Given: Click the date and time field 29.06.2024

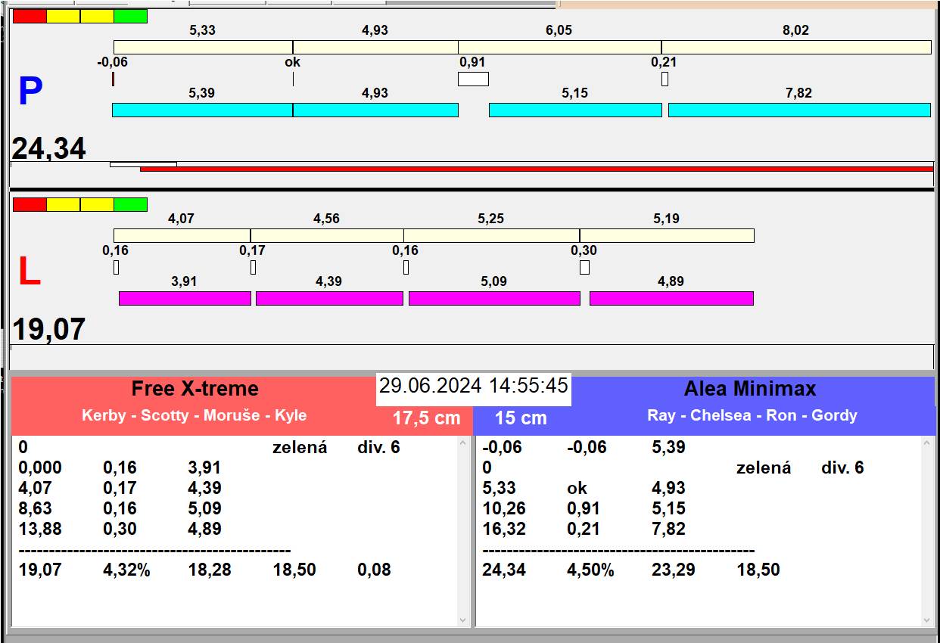Looking at the screenshot, I should (x=473, y=386).
